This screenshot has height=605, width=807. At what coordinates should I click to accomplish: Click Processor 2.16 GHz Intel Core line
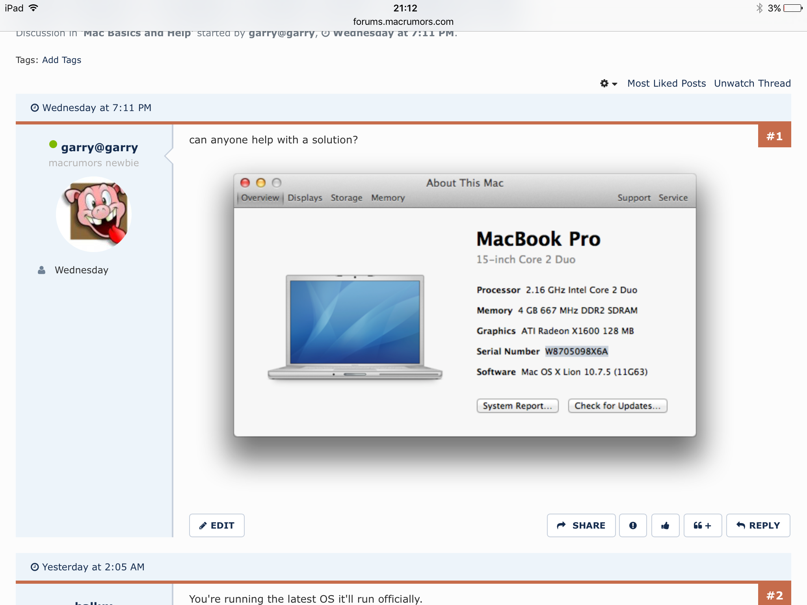pos(557,290)
